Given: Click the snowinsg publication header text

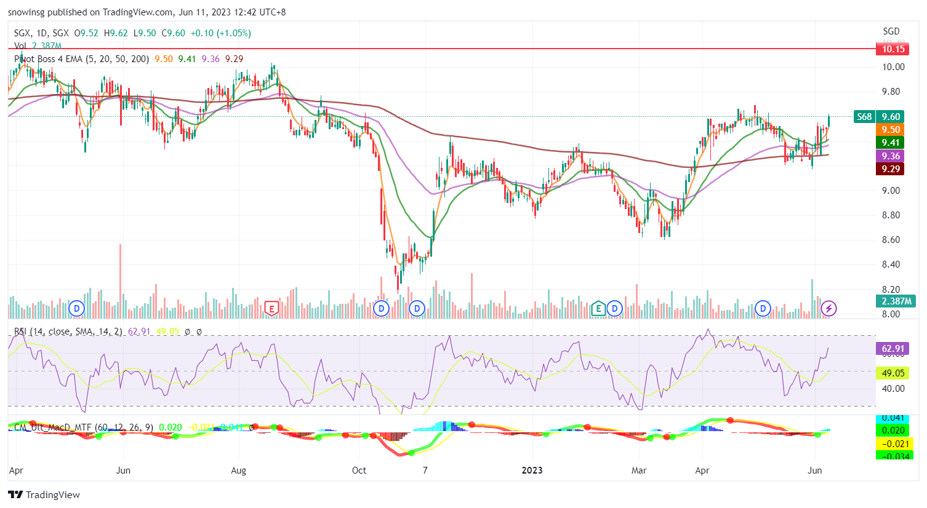Looking at the screenshot, I should tap(146, 12).
